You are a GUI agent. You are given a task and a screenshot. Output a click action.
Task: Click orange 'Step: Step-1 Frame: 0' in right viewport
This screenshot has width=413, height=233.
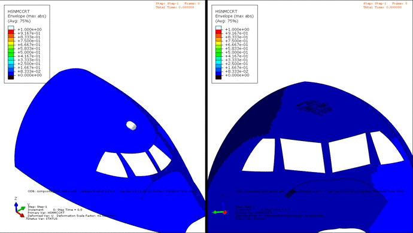coord(385,4)
